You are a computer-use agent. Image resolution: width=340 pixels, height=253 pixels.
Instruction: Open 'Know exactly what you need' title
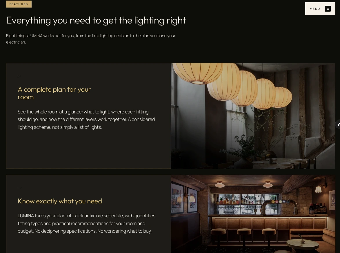tap(60, 201)
